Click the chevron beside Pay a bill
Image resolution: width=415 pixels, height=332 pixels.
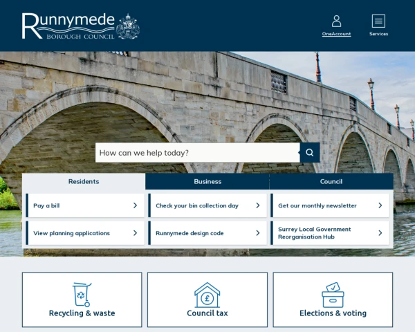(x=136, y=205)
